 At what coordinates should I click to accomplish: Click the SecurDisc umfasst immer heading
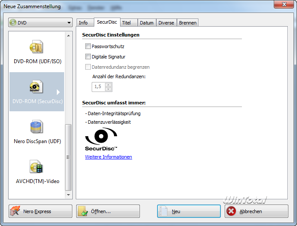(114, 103)
